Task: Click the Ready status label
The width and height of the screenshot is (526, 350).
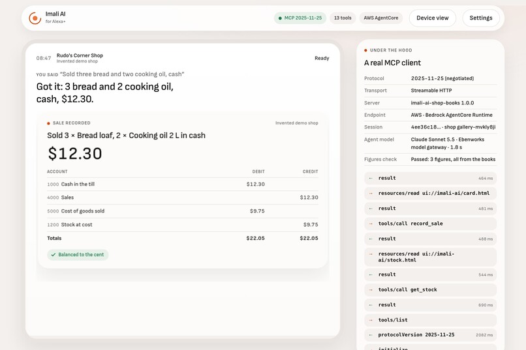Action: pyautogui.click(x=322, y=58)
